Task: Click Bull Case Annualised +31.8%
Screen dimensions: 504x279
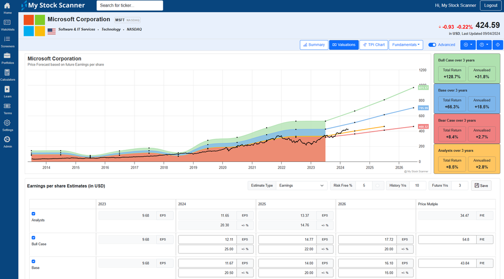Action: click(481, 74)
